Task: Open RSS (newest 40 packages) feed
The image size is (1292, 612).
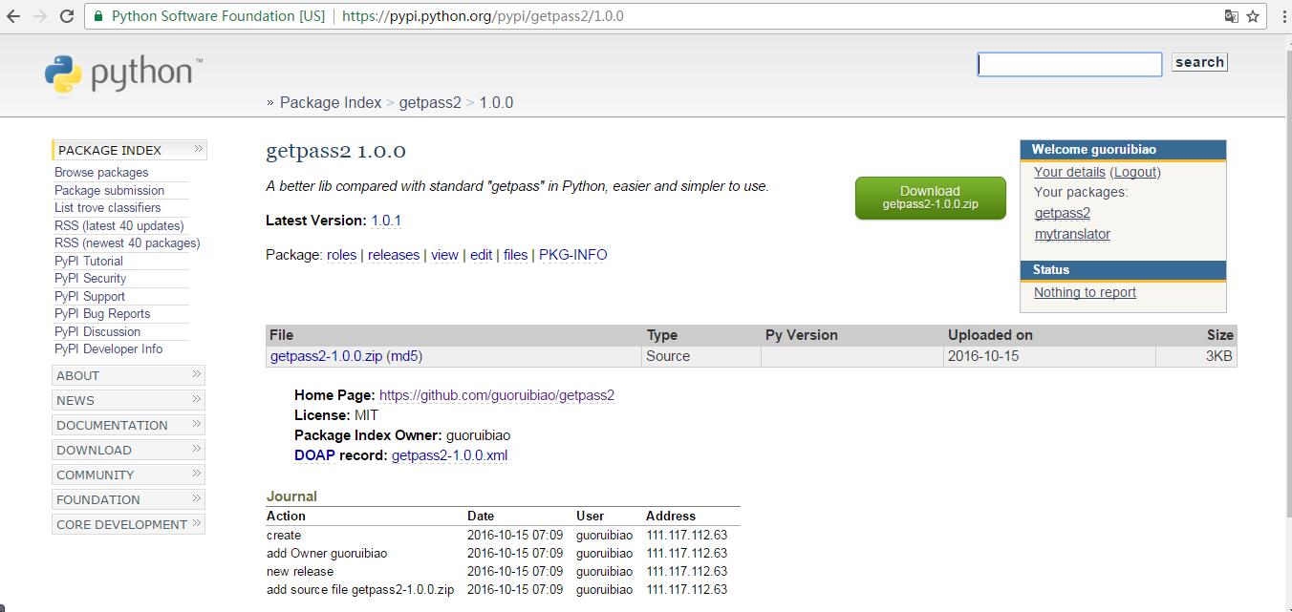Action: [127, 243]
